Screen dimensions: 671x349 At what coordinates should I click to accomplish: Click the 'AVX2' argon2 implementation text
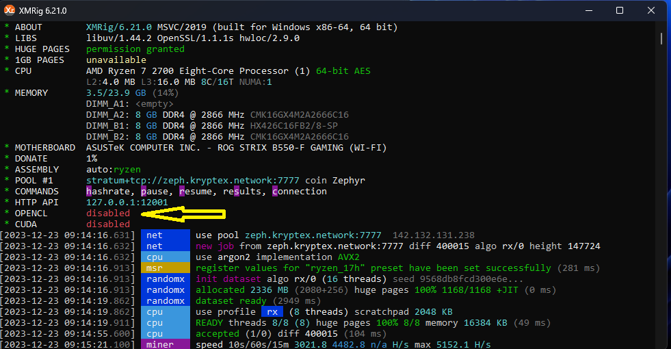click(349, 257)
